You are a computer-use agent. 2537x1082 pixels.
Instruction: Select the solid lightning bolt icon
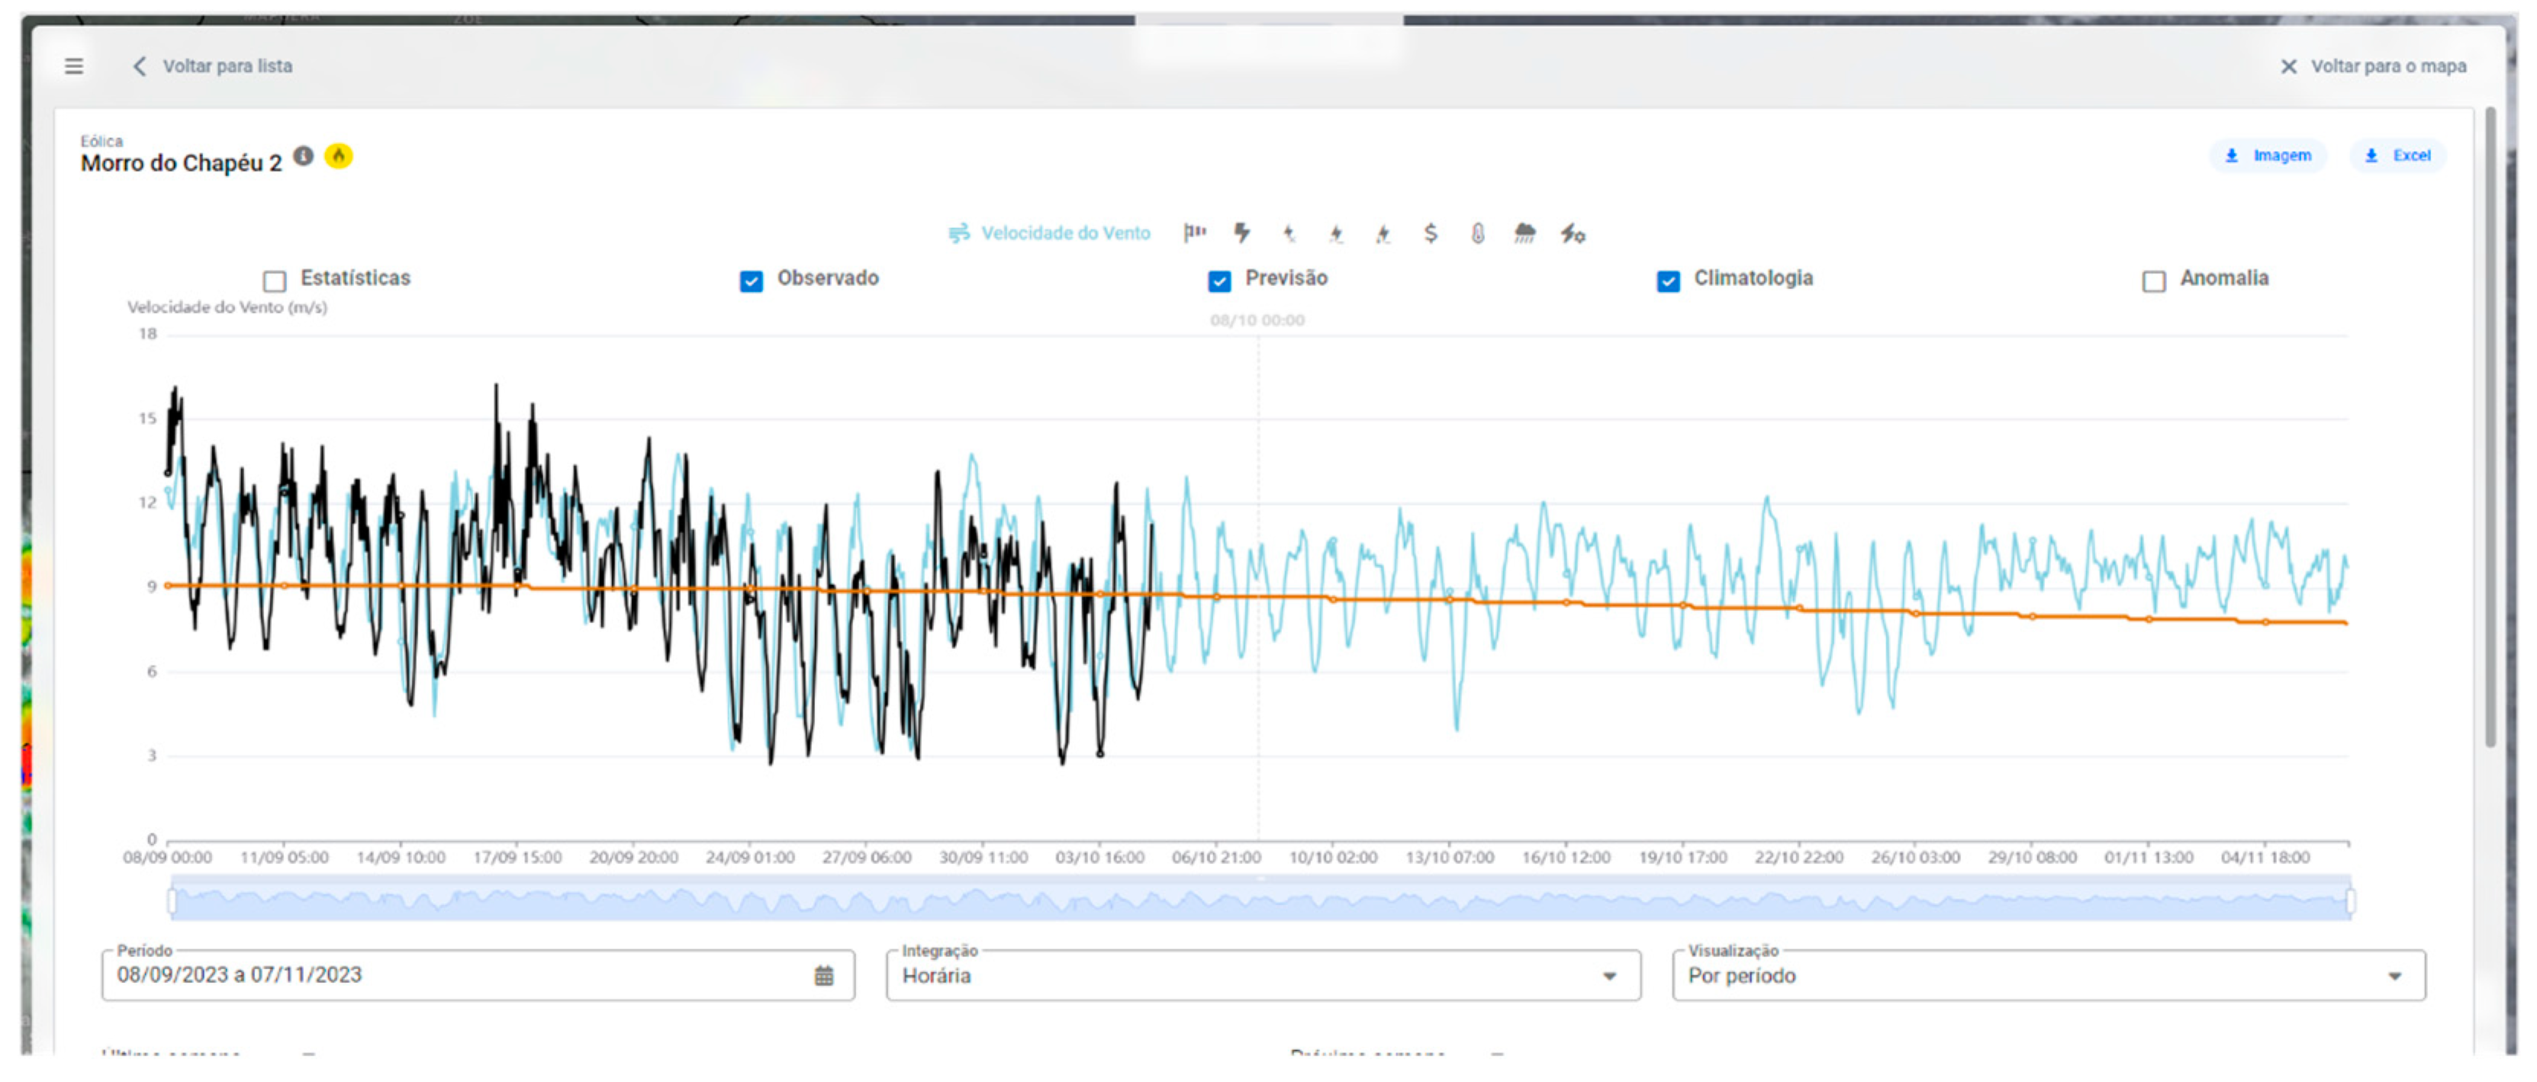[x=1242, y=233]
